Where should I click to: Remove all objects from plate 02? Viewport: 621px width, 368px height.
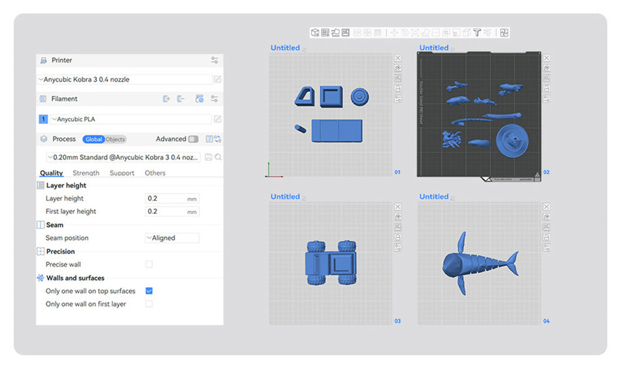pyautogui.click(x=546, y=58)
